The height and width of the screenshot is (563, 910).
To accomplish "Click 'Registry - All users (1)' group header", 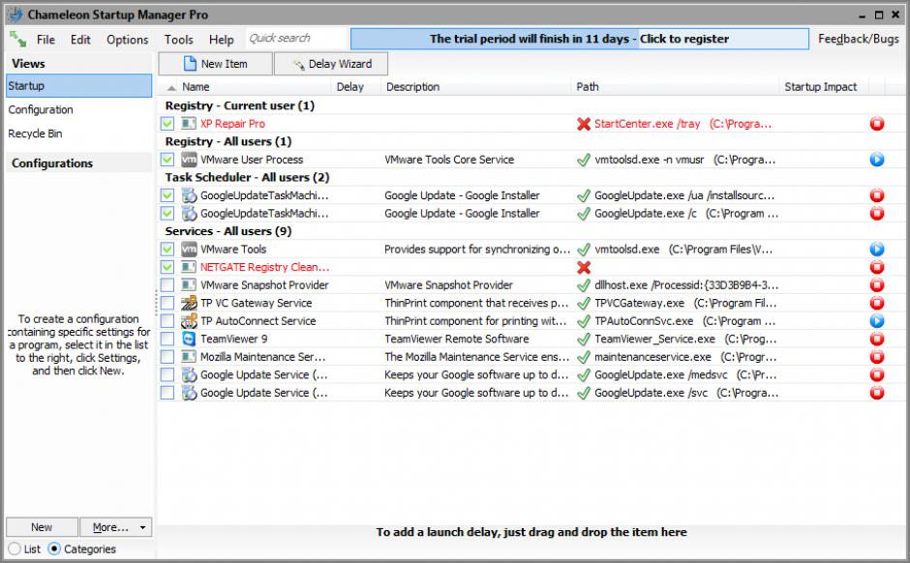I will pos(228,141).
